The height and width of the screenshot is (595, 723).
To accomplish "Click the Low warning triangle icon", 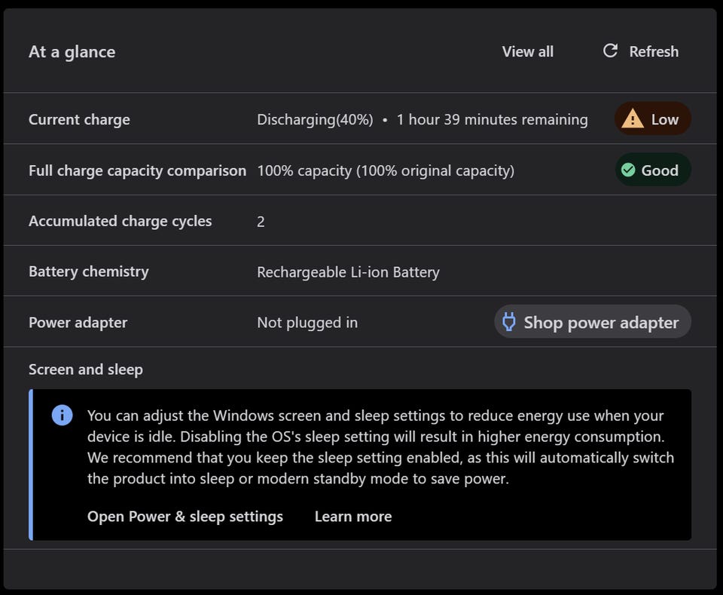I will coord(633,119).
